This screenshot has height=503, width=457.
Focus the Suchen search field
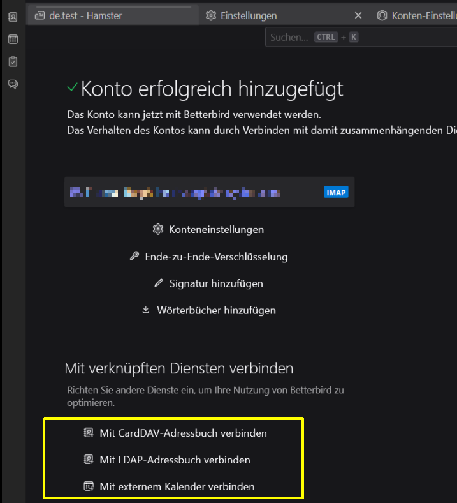(x=361, y=37)
